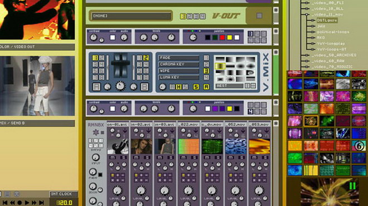Click the [NONE] V-OUT output field
Image resolution: width=368 pixels, height=206 pixels.
click(131, 16)
